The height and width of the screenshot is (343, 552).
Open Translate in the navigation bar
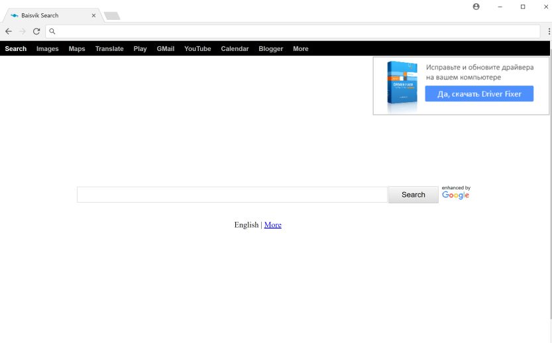(x=109, y=49)
